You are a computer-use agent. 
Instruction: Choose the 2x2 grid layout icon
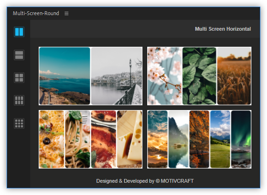[x=19, y=78]
